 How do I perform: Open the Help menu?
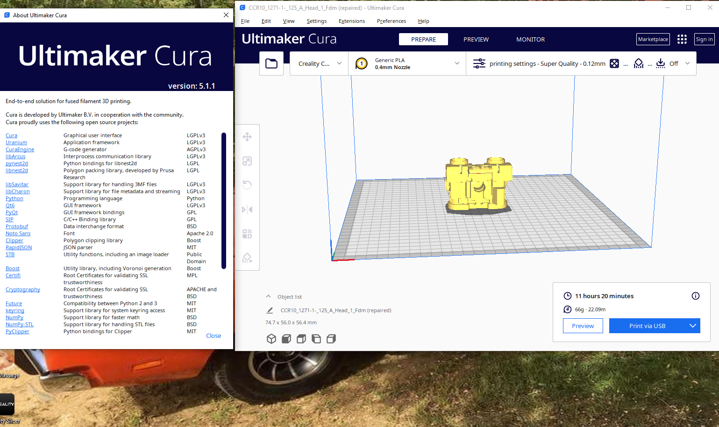point(423,21)
